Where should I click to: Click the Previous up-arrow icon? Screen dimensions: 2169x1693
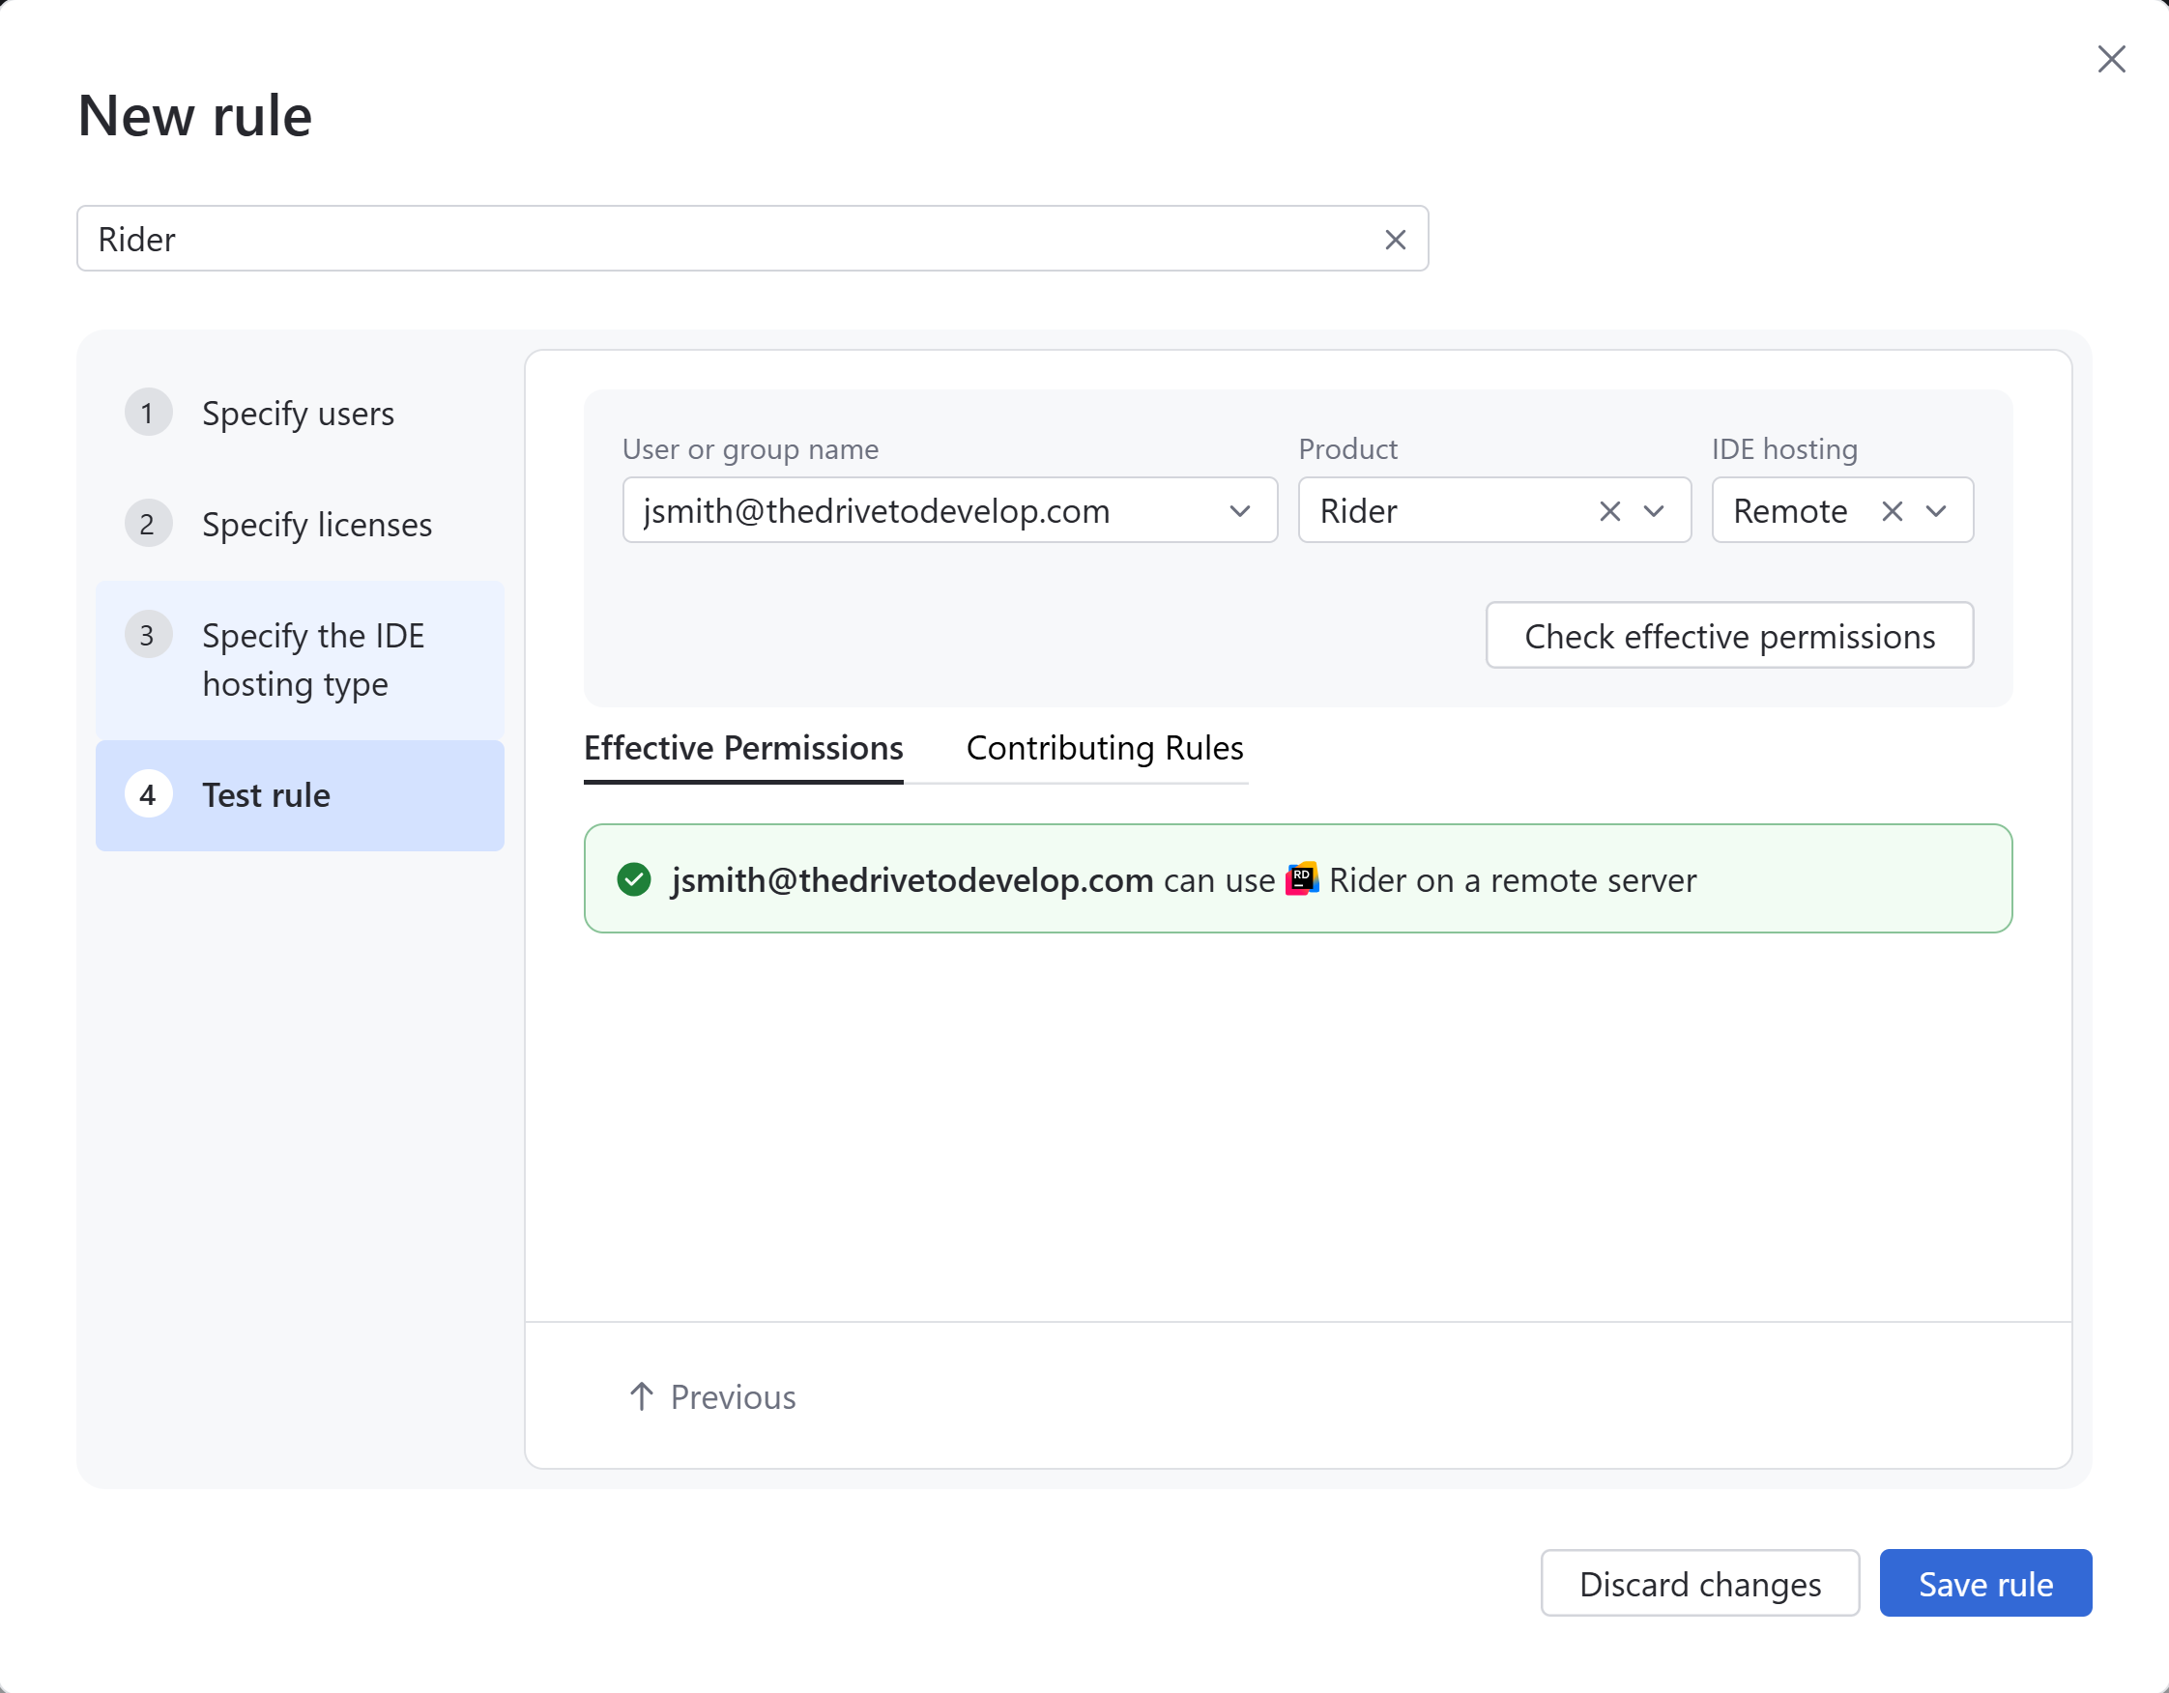[x=642, y=1397]
